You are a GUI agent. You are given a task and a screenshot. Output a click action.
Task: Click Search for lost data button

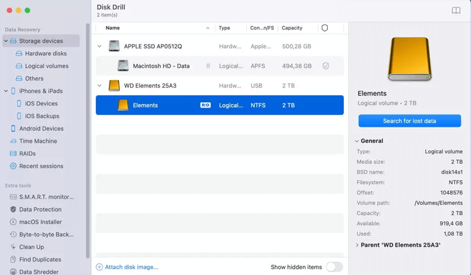[x=409, y=121]
